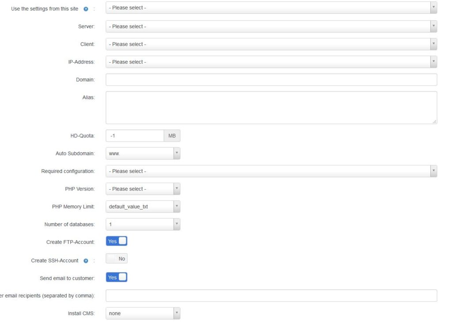Click the 'IP-Address:' field label
The height and width of the screenshot is (322, 455).
[x=82, y=62]
